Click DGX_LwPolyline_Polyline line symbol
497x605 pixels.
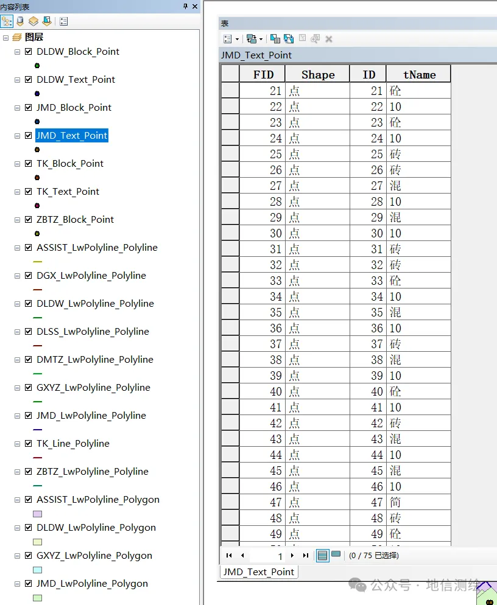[x=38, y=290]
